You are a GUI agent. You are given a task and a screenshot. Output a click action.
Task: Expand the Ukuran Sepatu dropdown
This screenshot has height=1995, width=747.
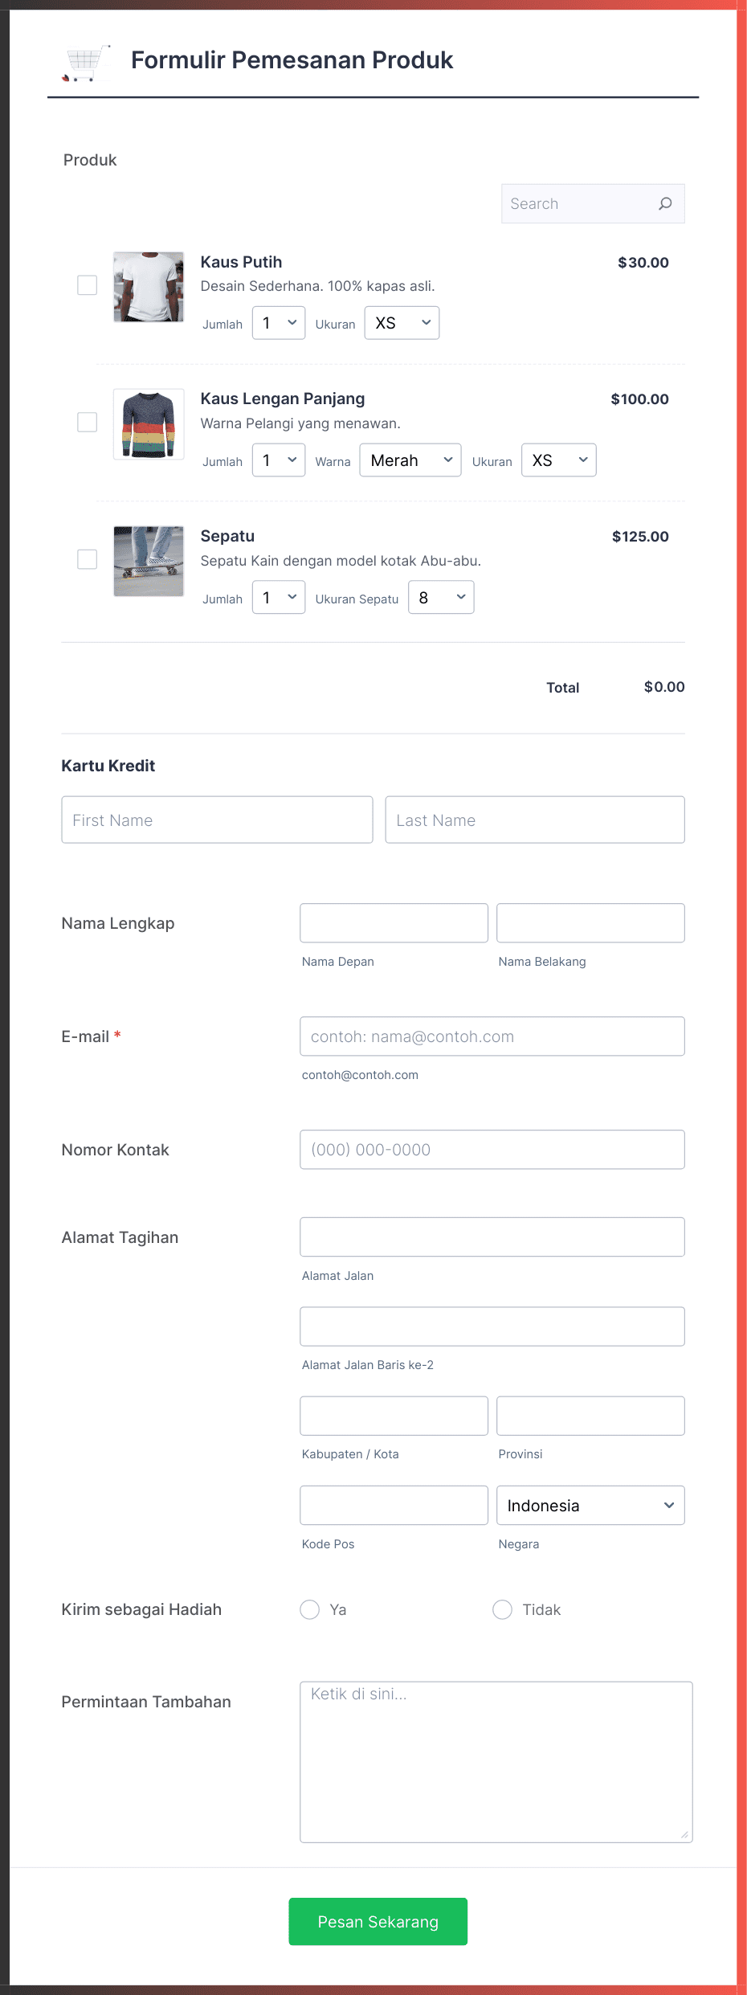point(441,597)
